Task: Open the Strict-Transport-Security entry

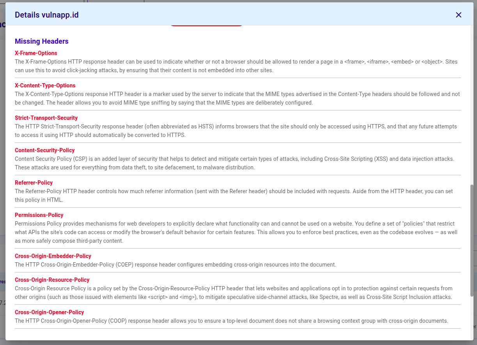Action: click(x=46, y=118)
